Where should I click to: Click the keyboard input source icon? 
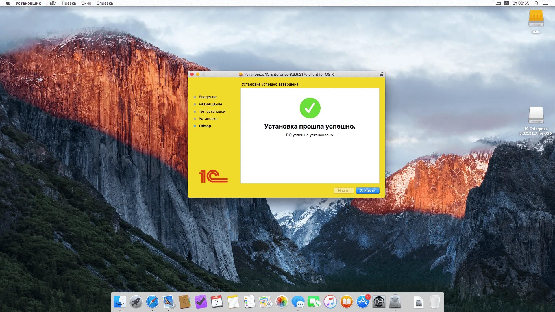coord(506,3)
